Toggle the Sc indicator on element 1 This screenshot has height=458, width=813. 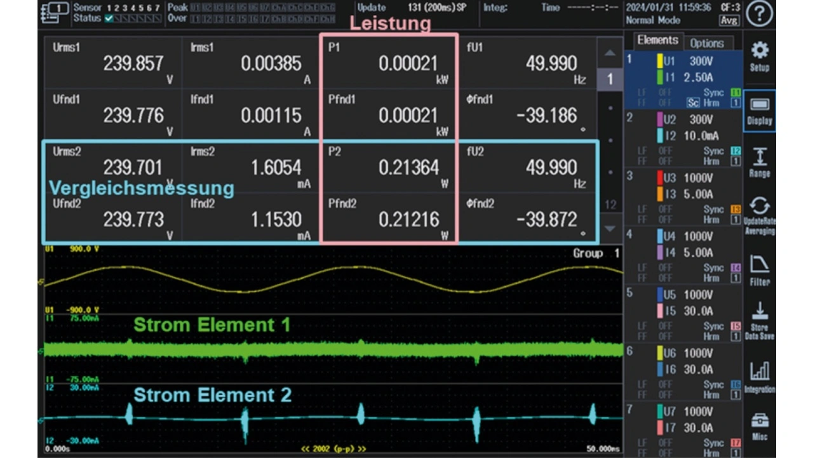[693, 102]
